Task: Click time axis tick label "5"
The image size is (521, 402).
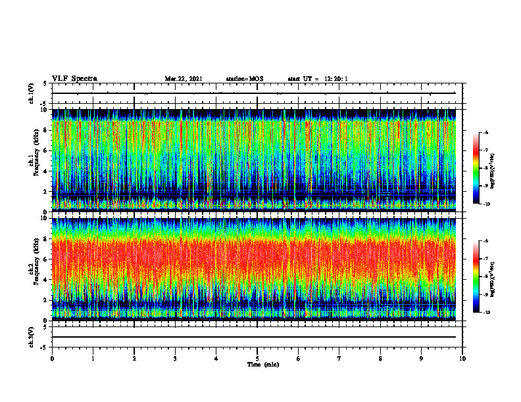Action: tap(257, 359)
